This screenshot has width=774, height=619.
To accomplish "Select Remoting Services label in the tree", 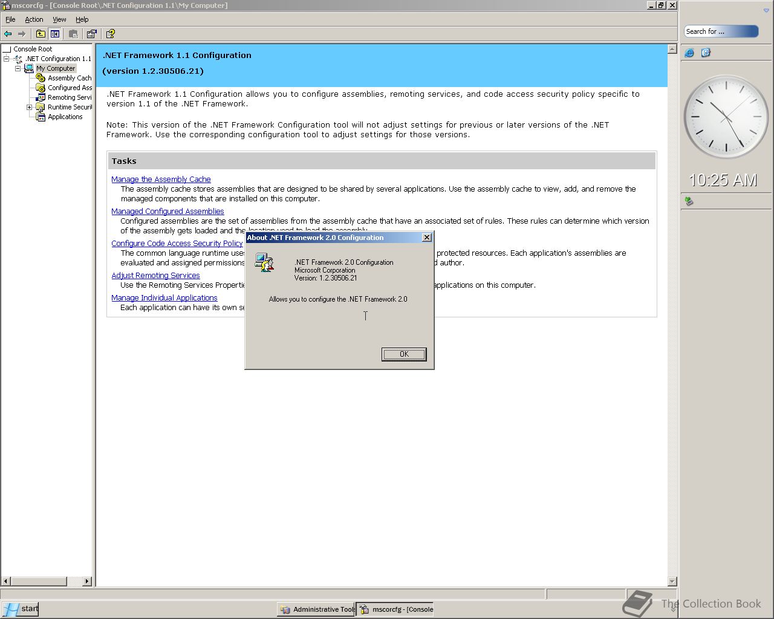I will coord(70,97).
